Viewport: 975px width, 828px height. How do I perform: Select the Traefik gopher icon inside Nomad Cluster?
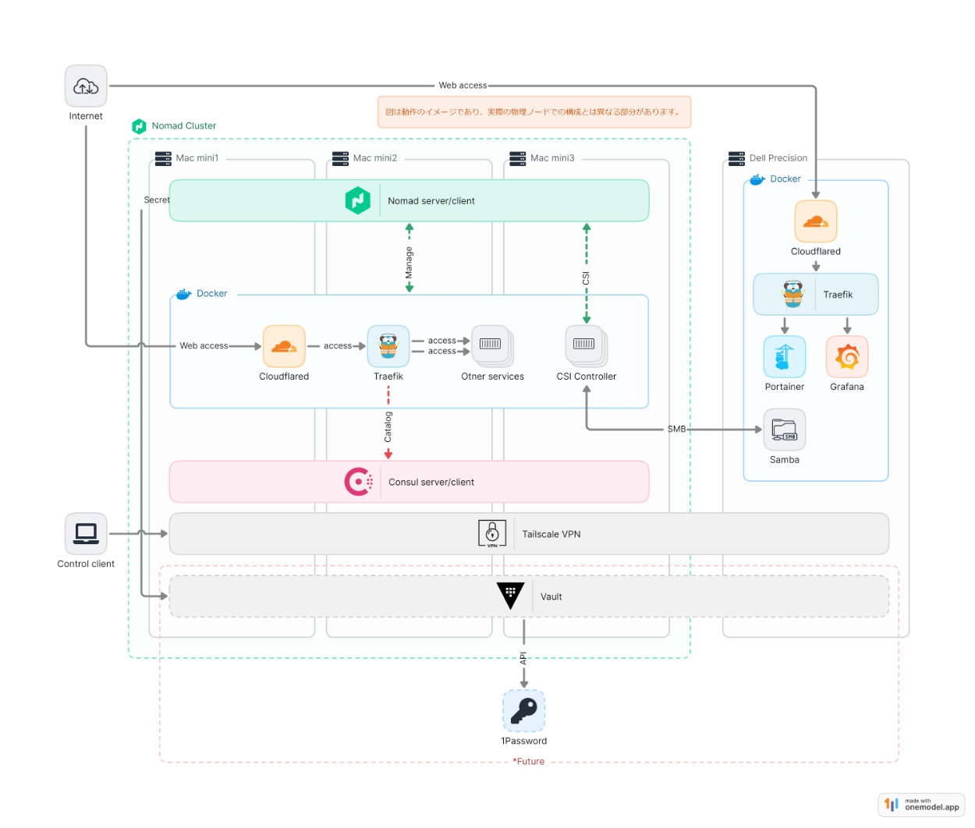(x=388, y=346)
